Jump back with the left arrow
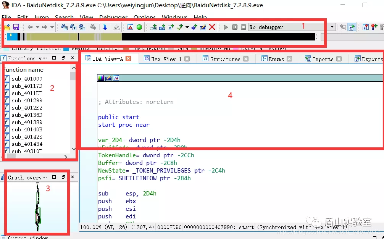 click(x=30, y=27)
